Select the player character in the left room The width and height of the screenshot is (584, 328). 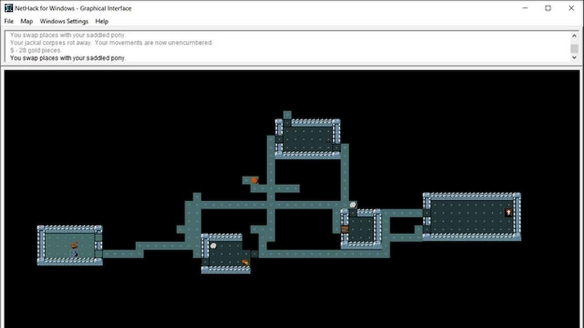73,245
